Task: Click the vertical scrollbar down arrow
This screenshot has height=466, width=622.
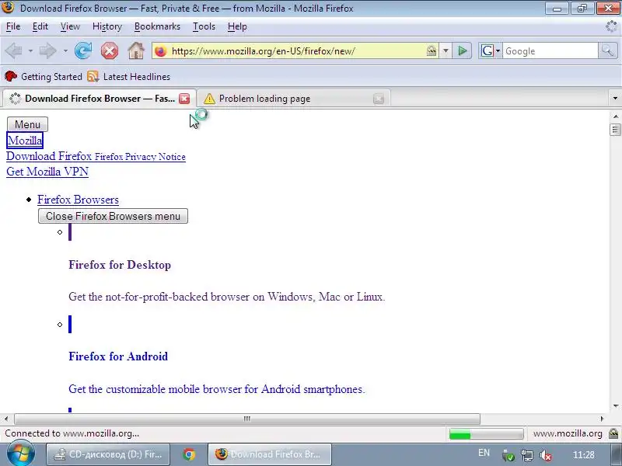Action: [x=615, y=405]
